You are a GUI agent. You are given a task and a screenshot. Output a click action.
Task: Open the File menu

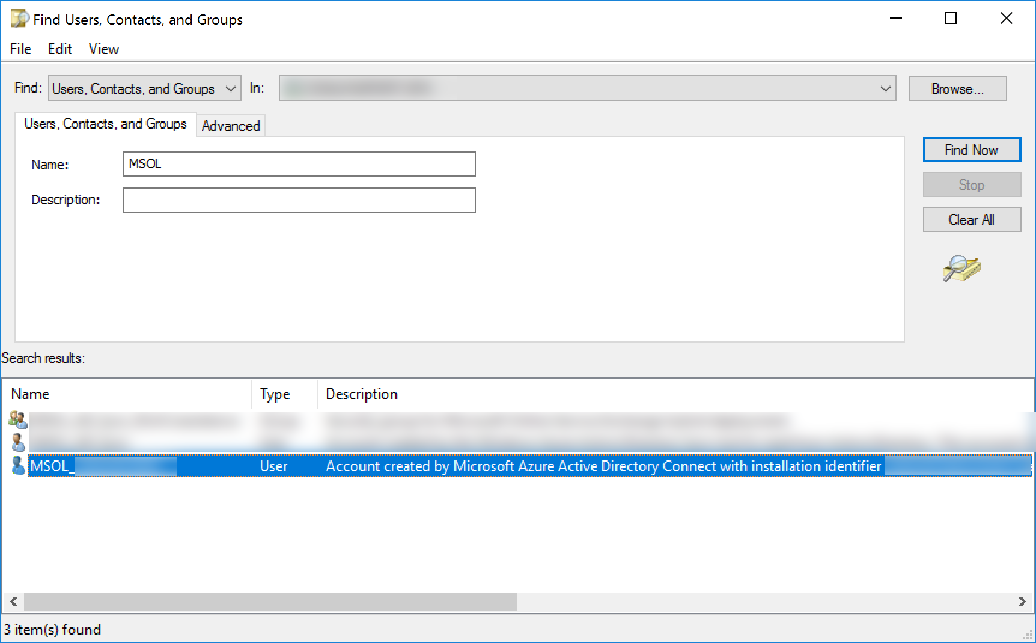click(x=20, y=49)
